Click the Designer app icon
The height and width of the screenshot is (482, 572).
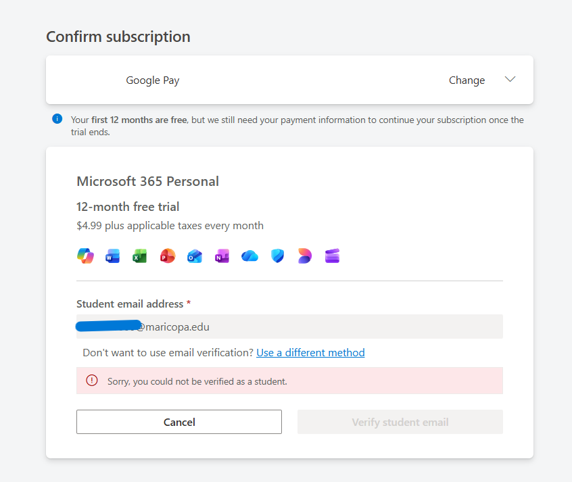pyautogui.click(x=305, y=256)
